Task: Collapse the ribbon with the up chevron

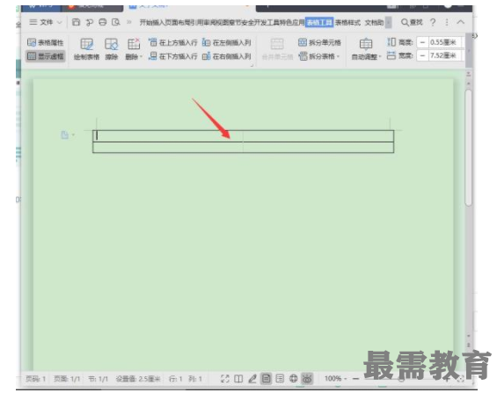Action: pyautogui.click(x=461, y=22)
